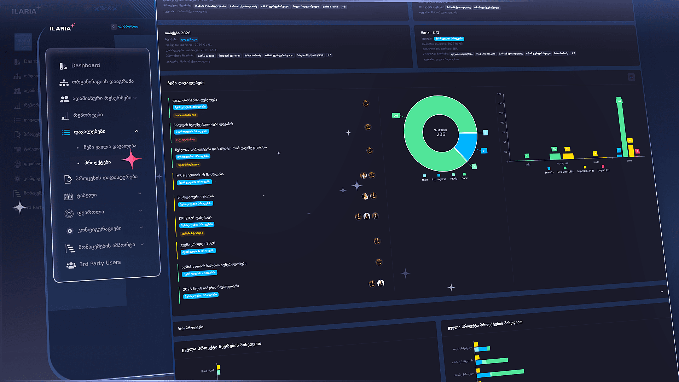Click the Dashboard icon in the sidebar

63,66
